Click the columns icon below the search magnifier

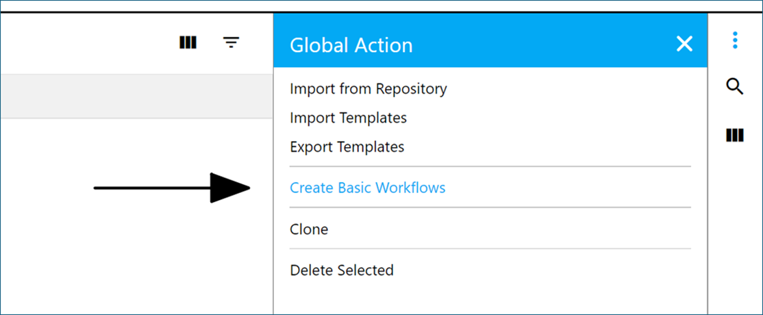[735, 135]
